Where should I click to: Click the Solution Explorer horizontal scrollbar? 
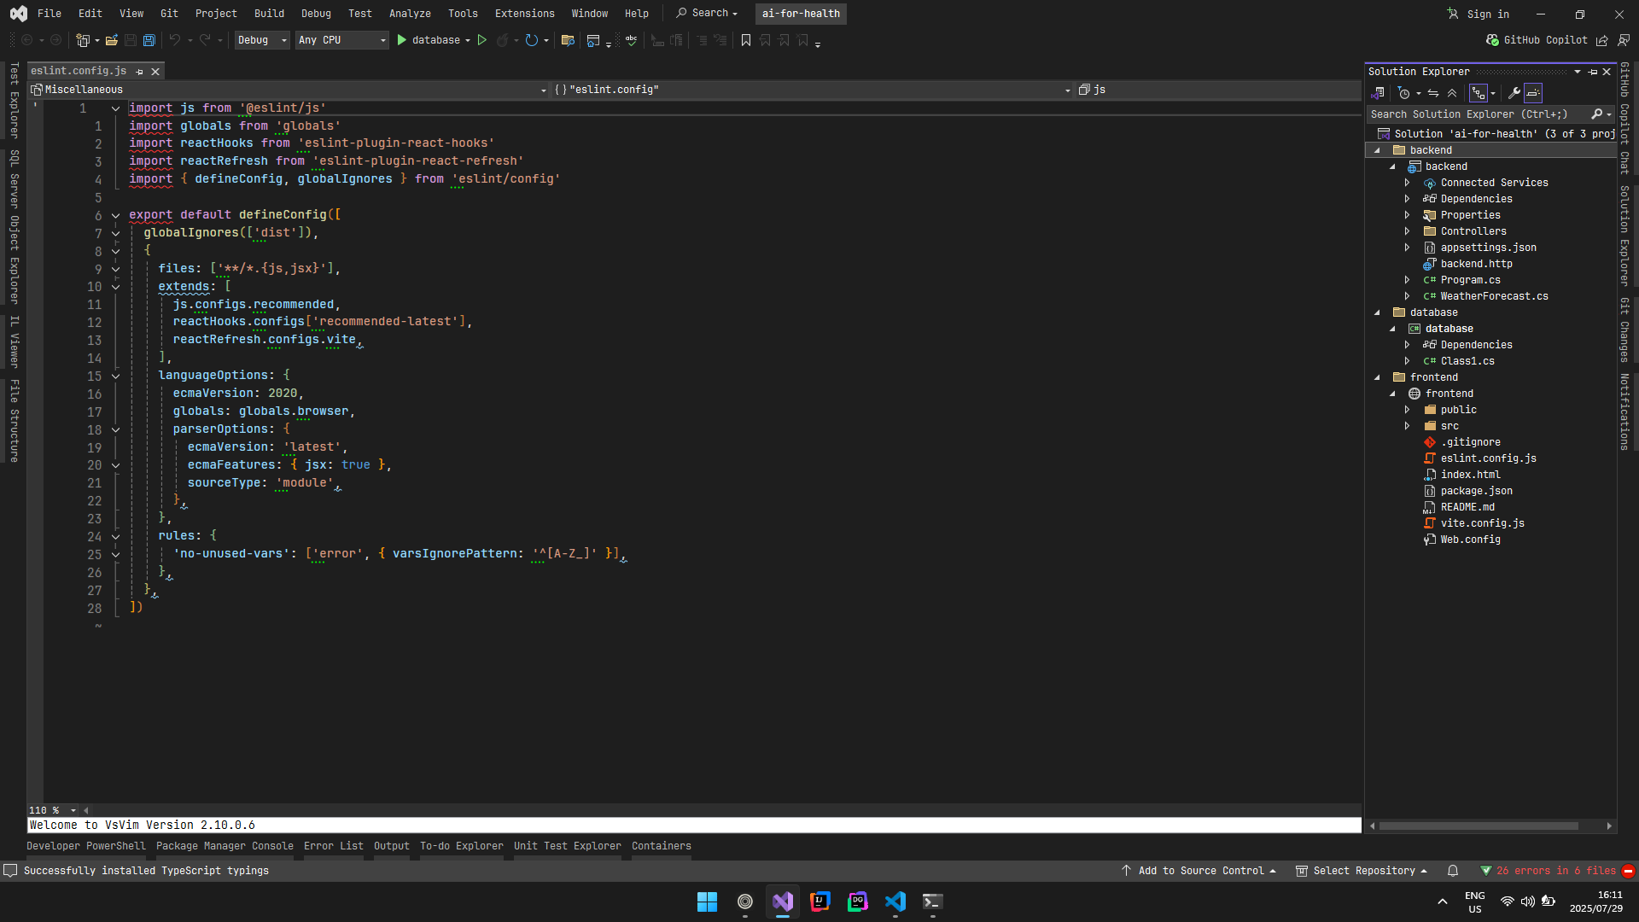pos(1478,826)
